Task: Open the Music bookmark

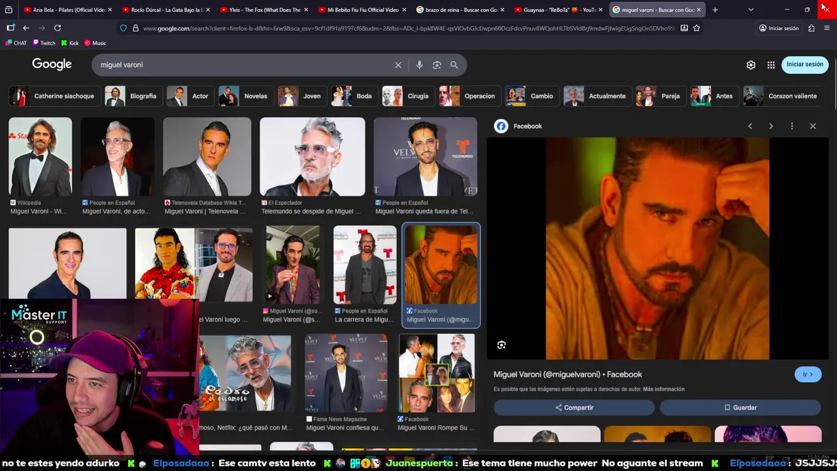Action: coord(95,43)
